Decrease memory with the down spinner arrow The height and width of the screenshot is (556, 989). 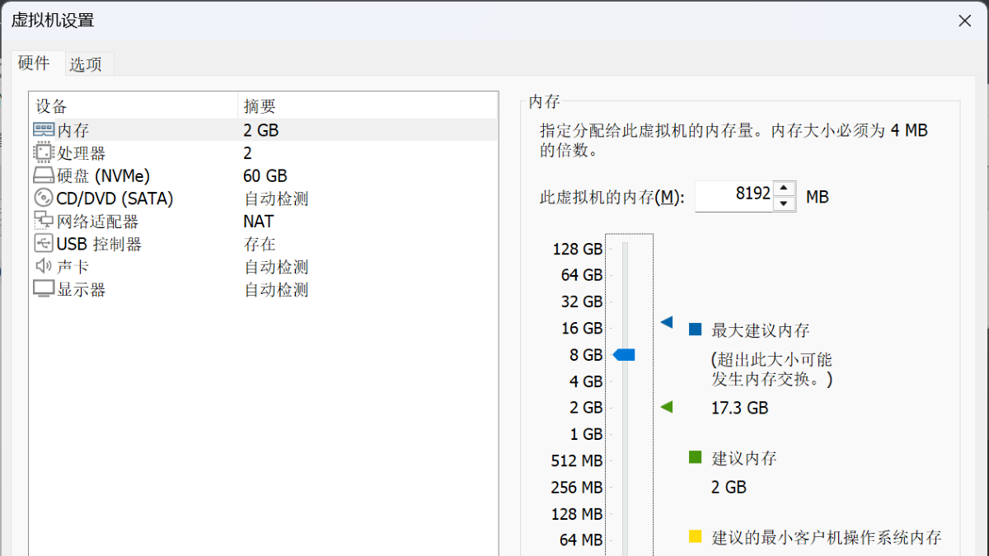coord(785,203)
